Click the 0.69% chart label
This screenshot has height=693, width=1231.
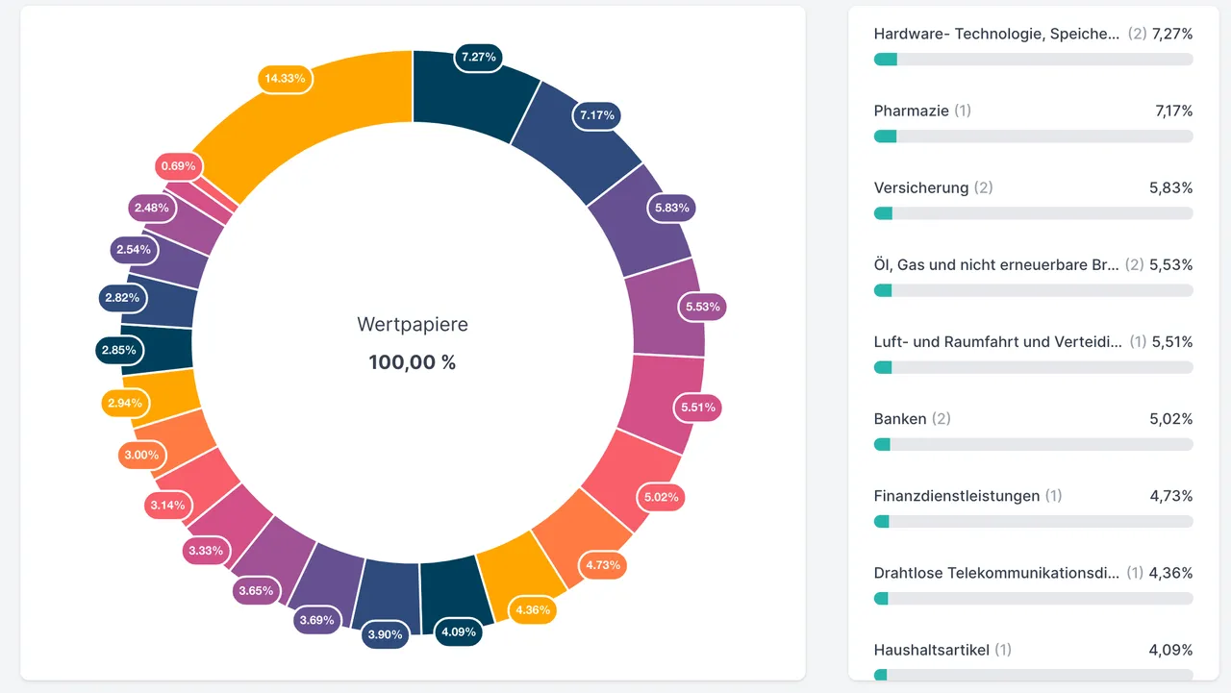179,166
